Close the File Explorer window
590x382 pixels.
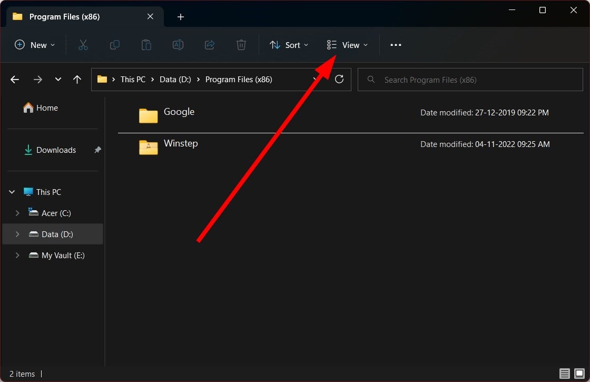574,10
